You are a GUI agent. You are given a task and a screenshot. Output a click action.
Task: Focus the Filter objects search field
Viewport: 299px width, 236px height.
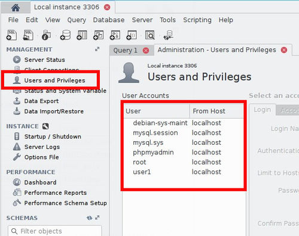pyautogui.click(x=55, y=231)
